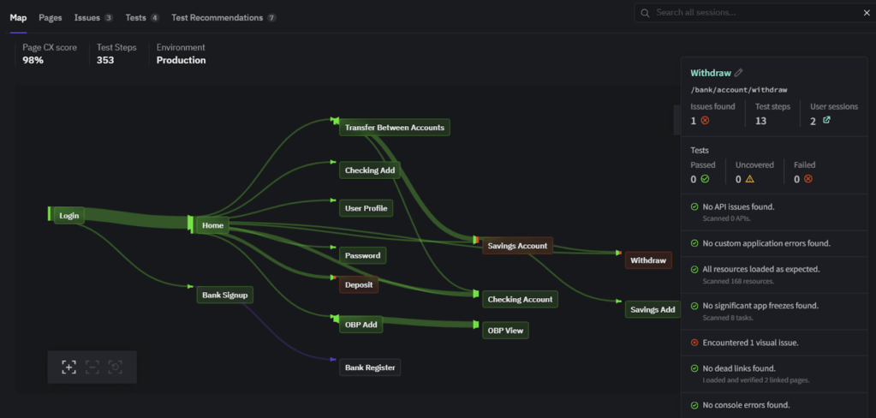Image resolution: width=876 pixels, height=418 pixels.
Task: Open user sessions external link icon
Action: (x=826, y=121)
